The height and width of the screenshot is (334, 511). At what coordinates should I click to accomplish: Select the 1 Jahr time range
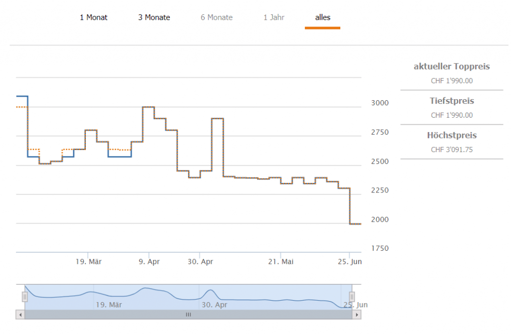274,17
